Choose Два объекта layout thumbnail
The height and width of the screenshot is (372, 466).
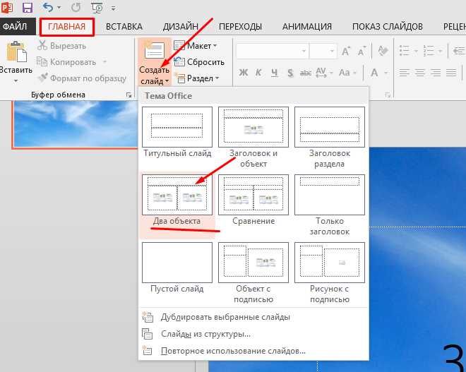pyautogui.click(x=177, y=195)
